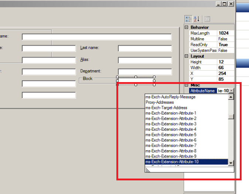Select the Alias label
Image resolution: width=249 pixels, height=194 pixels.
pyautogui.click(x=85, y=60)
